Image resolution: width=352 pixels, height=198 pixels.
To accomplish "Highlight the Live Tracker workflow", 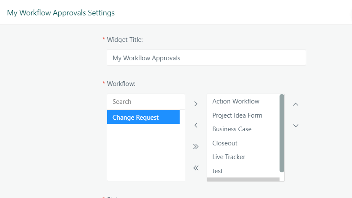I will (x=229, y=157).
